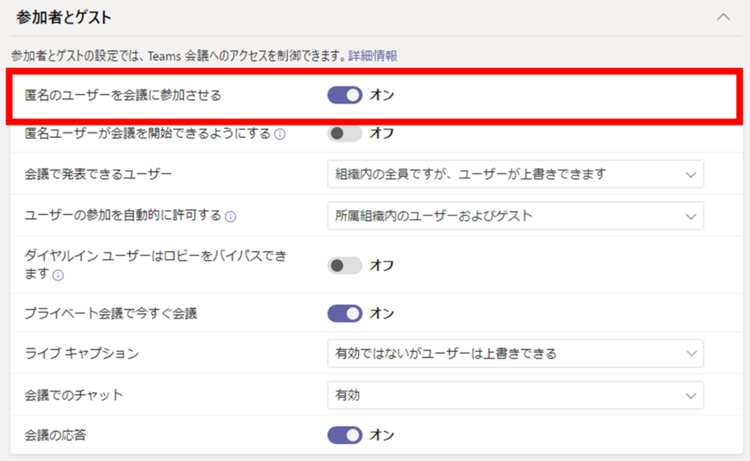
Task: Toggle off the 会議の応答 switch
Action: point(344,435)
